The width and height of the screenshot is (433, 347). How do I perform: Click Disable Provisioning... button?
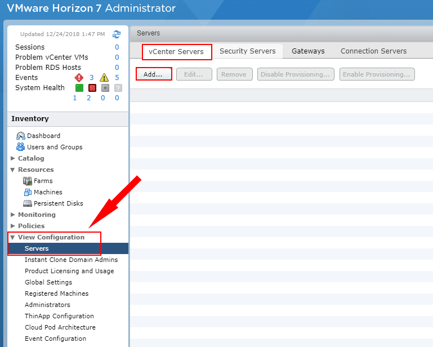pos(296,74)
